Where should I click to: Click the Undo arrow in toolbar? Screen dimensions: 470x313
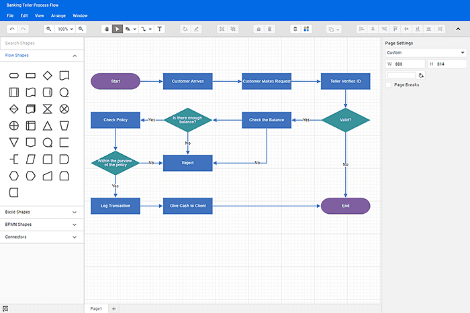click(12, 29)
